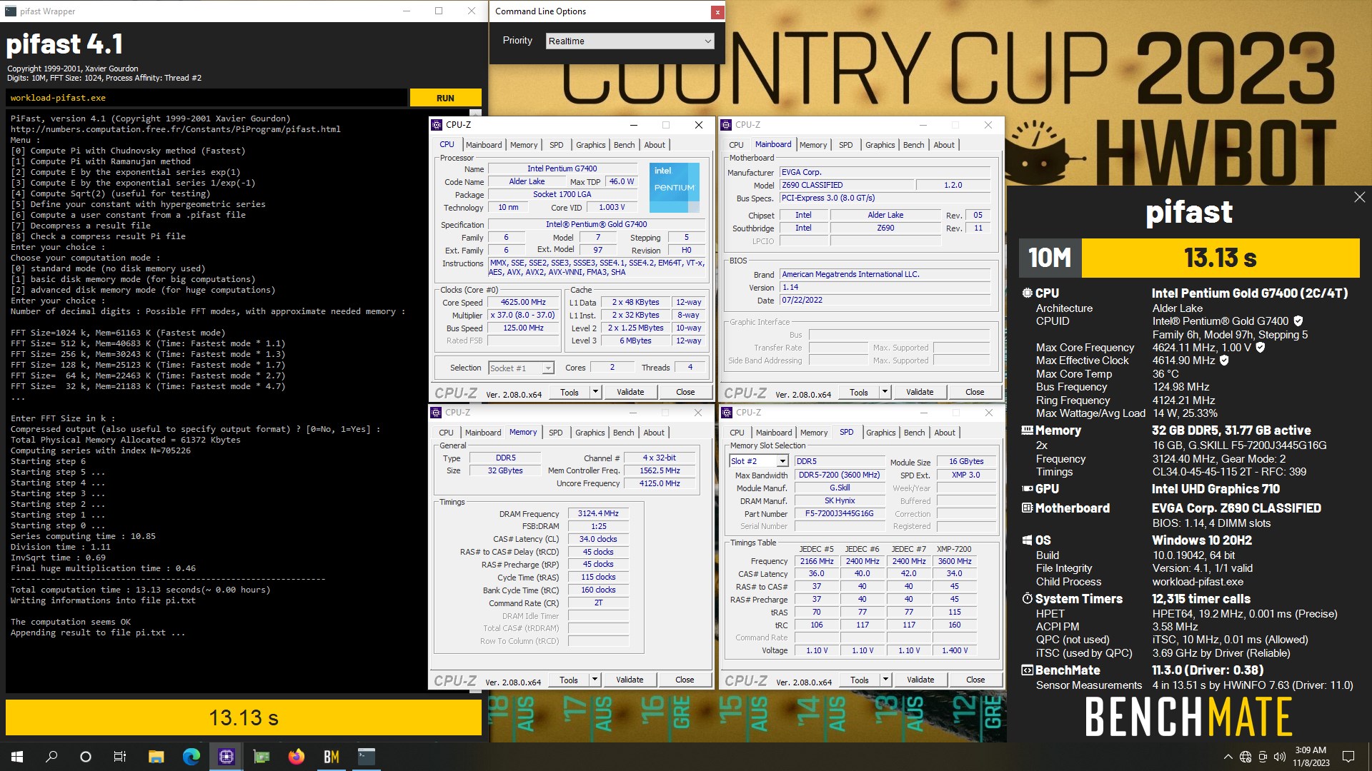Open Graphics tab in CPU-Z Mainboard window
The image size is (1372, 771).
(880, 145)
